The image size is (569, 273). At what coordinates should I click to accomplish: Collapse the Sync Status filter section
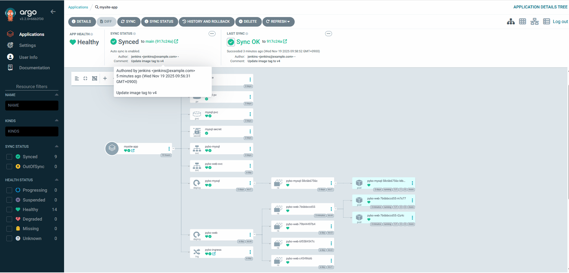point(56,146)
